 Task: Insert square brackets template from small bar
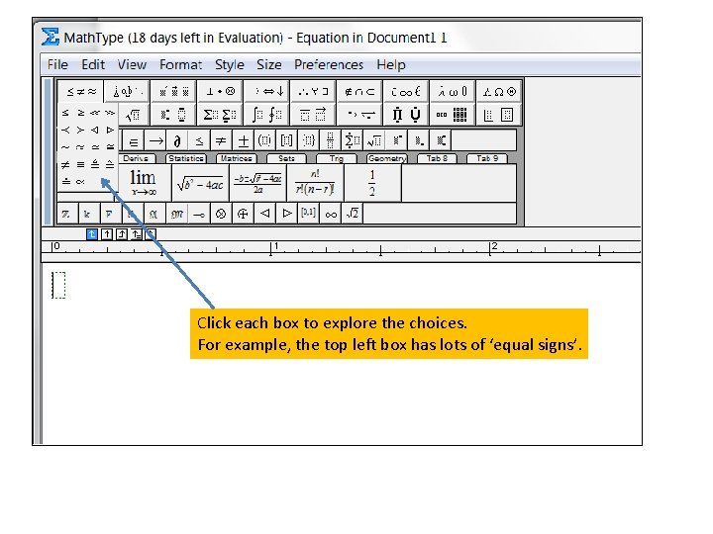[287, 140]
